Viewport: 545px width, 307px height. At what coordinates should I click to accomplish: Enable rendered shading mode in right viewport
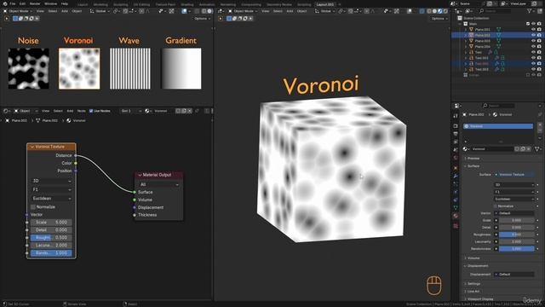coord(445,11)
